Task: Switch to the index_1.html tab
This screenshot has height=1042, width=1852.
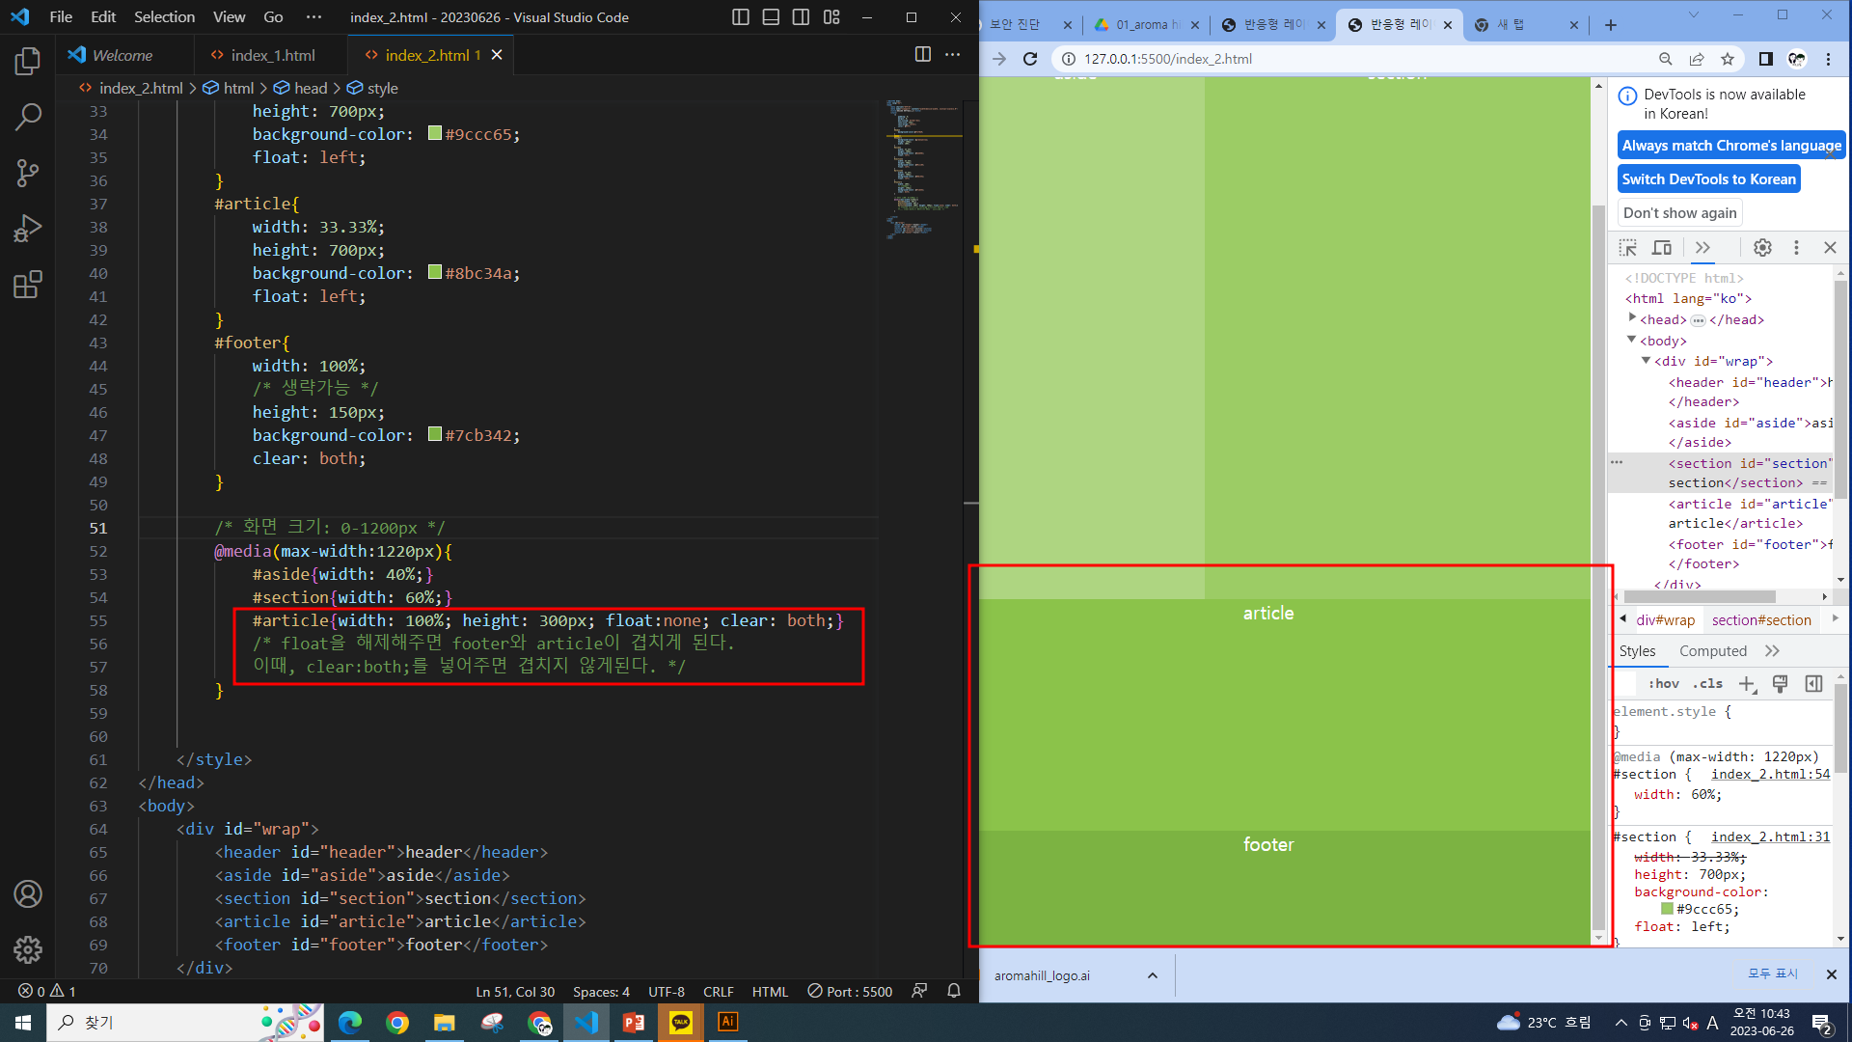Action: 273,56
